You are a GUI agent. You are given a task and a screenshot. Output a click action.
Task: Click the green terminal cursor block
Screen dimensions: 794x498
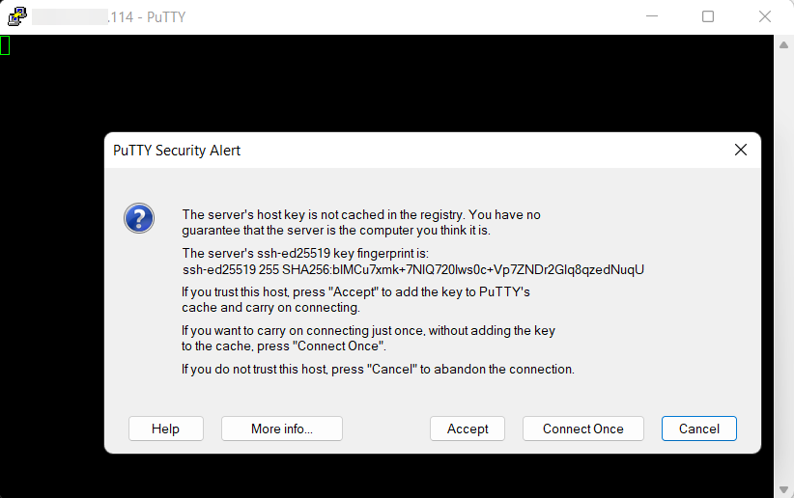coord(5,44)
